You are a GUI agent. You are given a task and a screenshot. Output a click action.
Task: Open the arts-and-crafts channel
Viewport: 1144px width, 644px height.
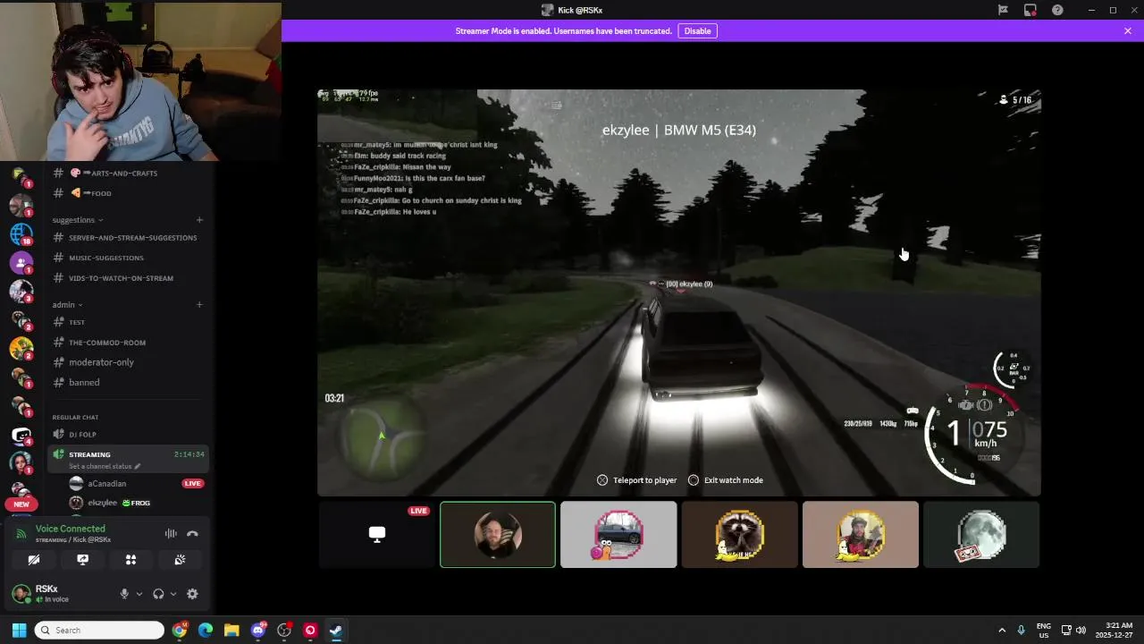point(128,174)
